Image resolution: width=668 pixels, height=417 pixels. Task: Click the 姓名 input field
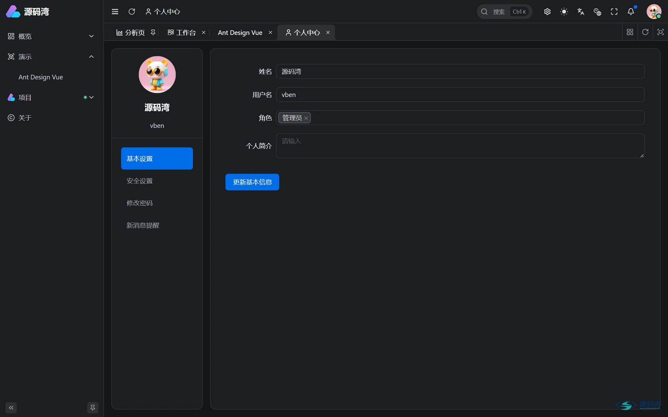[x=460, y=71]
